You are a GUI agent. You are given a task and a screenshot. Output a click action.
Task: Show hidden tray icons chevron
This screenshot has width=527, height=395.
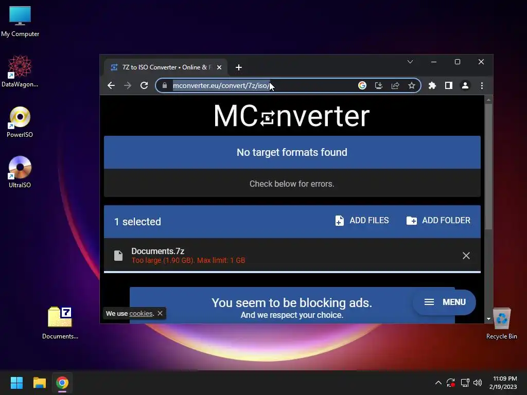(438, 383)
